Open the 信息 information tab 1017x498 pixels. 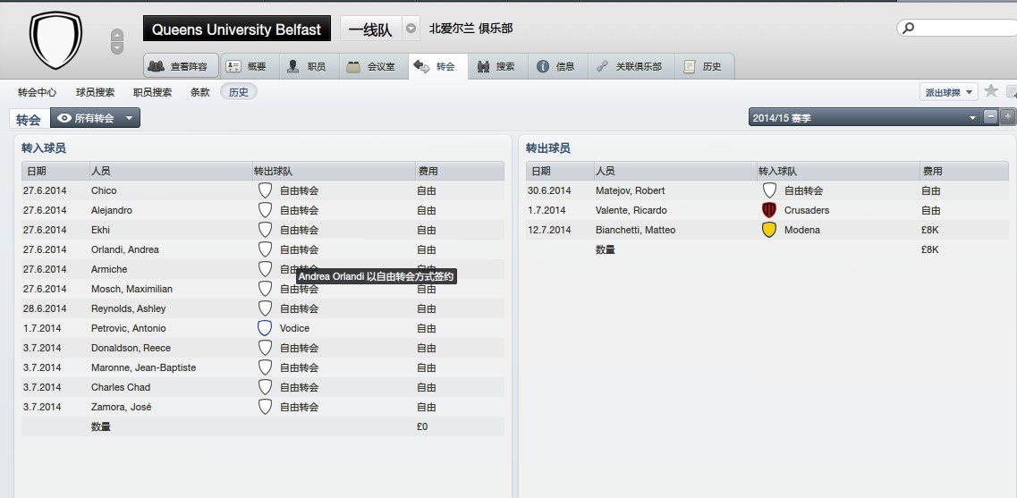(558, 66)
